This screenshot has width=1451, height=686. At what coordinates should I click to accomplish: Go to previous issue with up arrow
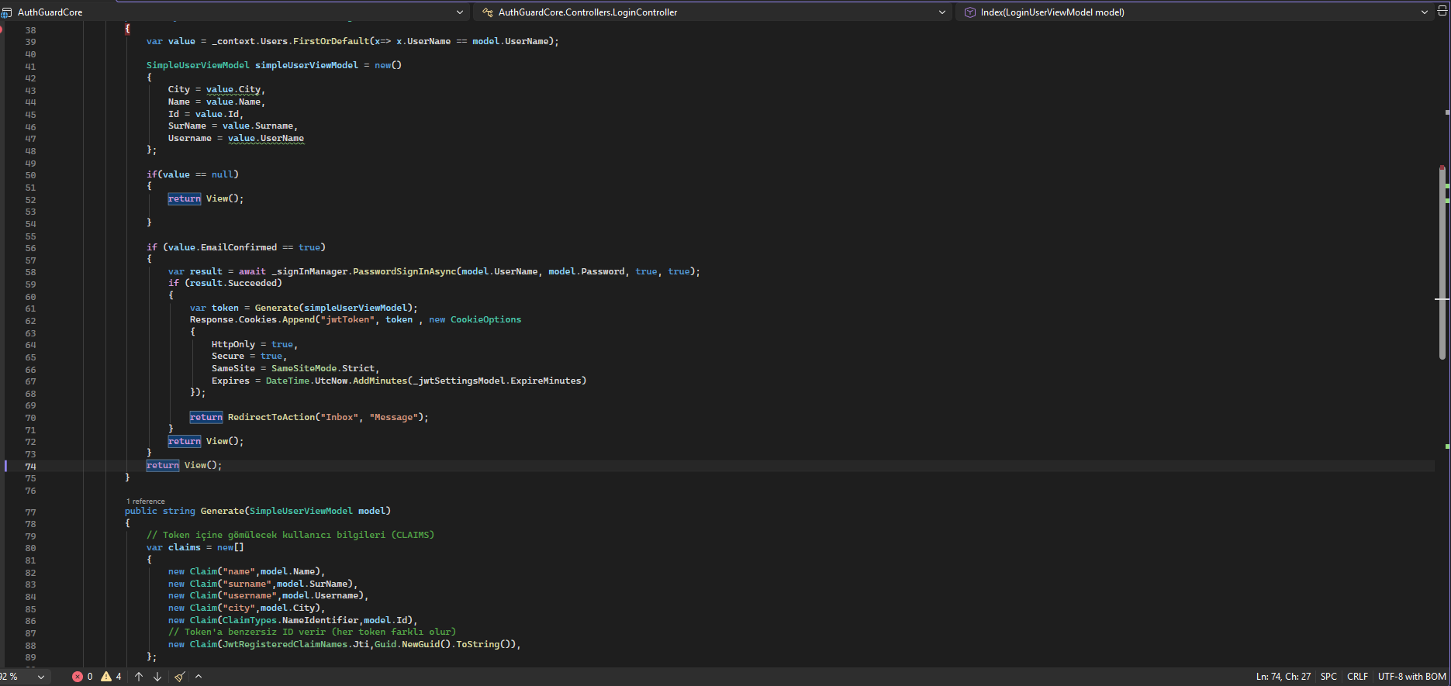[139, 677]
